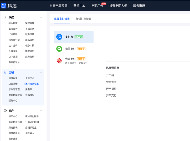Open 短视频分析 in sidebar

coord(14,40)
